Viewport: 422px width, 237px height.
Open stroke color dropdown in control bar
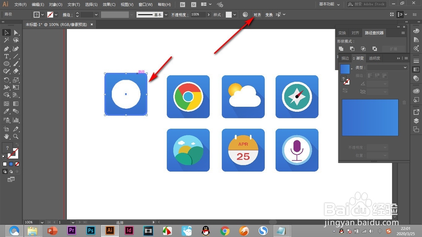56,14
